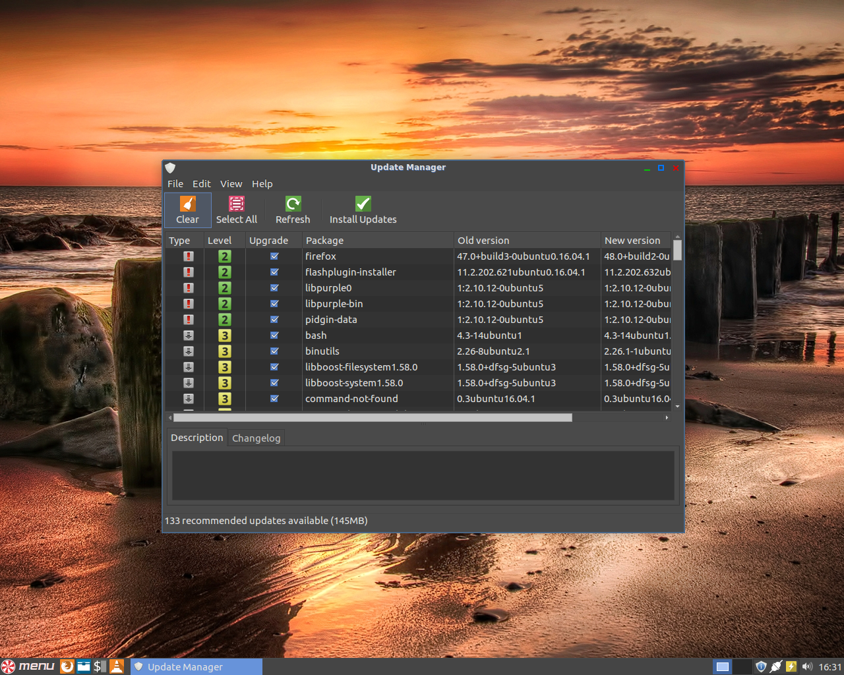Select the libboost-system1.58.0 package name
This screenshot has width=844, height=675.
click(x=354, y=383)
